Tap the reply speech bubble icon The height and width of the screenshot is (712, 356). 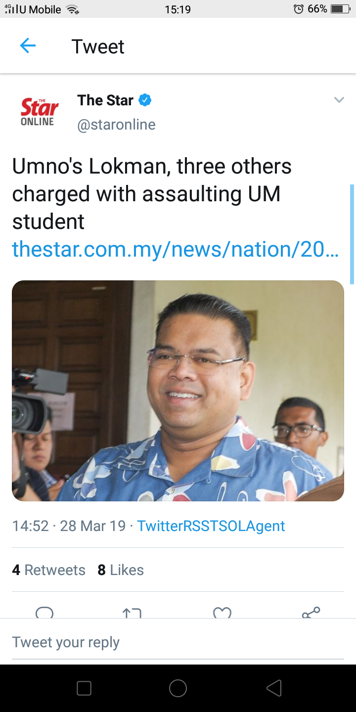point(44,612)
